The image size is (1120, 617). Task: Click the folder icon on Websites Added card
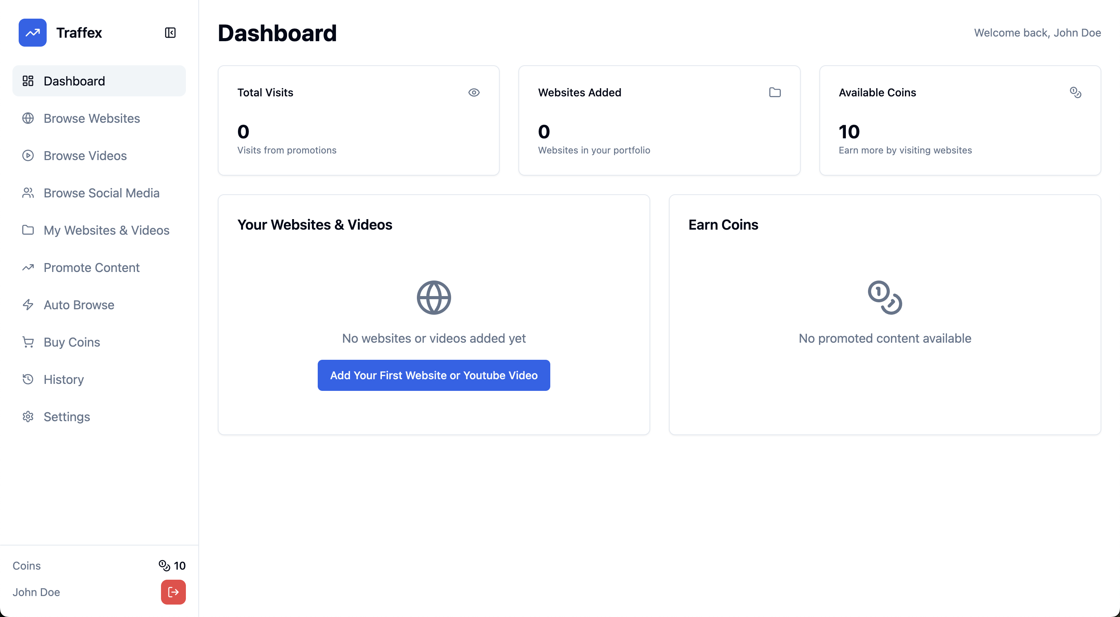(775, 92)
